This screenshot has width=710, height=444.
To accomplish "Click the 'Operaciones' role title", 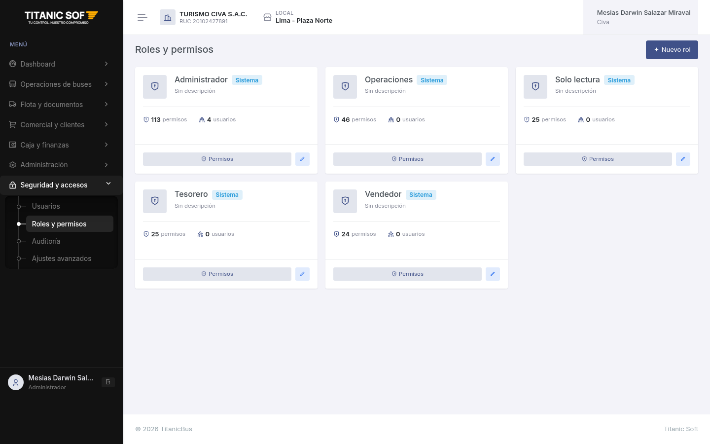I will [x=389, y=80].
